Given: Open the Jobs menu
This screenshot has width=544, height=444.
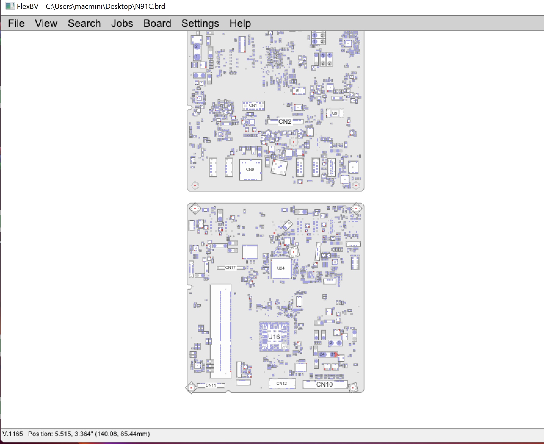Looking at the screenshot, I should pos(122,23).
